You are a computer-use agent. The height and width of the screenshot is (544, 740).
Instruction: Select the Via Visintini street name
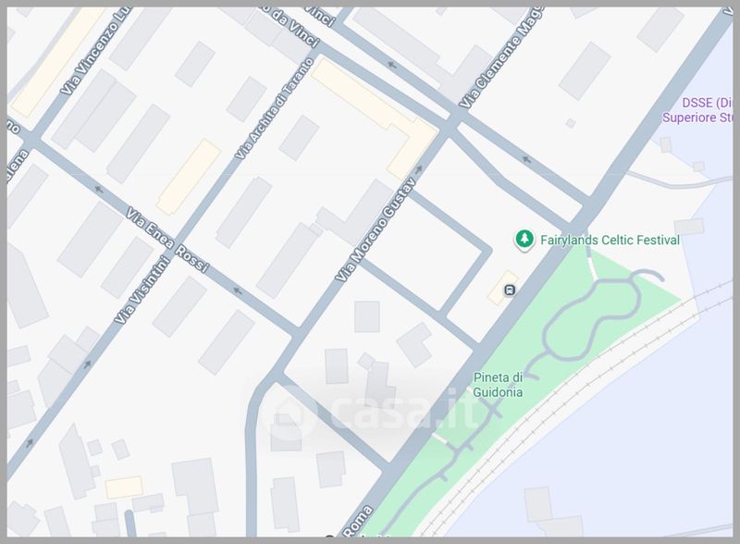click(x=142, y=290)
